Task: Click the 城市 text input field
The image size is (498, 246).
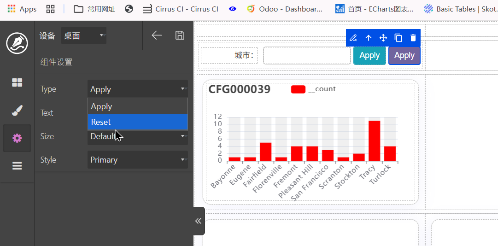Action: (307, 56)
